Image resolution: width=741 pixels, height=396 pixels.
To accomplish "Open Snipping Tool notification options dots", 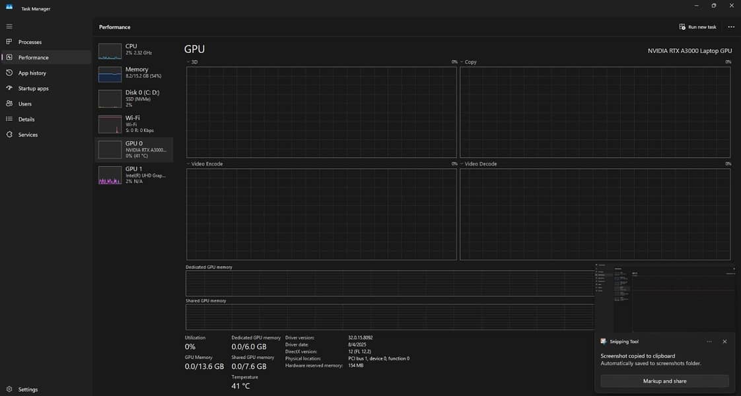I will coord(709,341).
